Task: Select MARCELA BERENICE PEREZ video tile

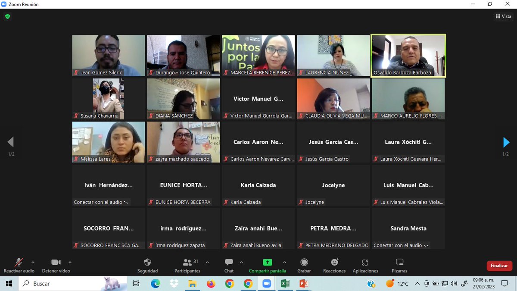Action: pos(258,56)
